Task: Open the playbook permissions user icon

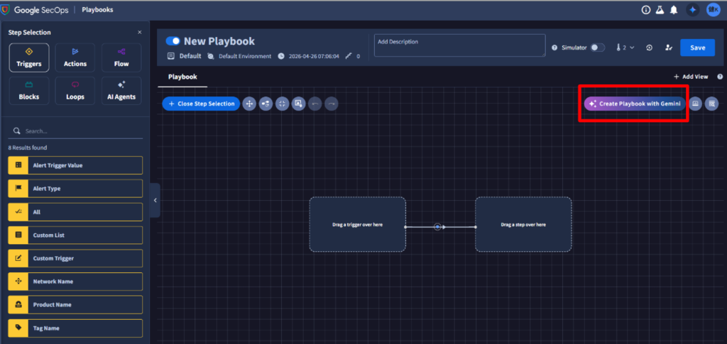Action: (668, 48)
